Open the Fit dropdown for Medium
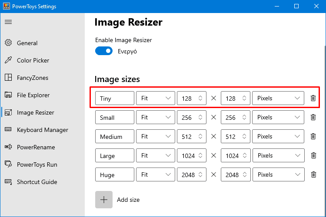The width and height of the screenshot is (326, 217). pyautogui.click(x=156, y=136)
